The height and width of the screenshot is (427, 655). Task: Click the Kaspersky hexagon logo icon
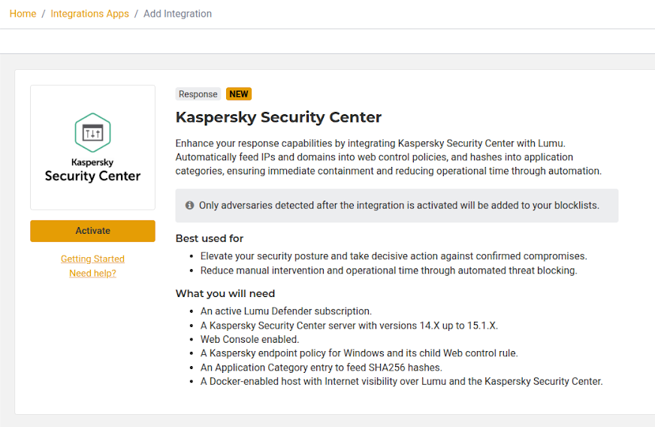point(92,133)
